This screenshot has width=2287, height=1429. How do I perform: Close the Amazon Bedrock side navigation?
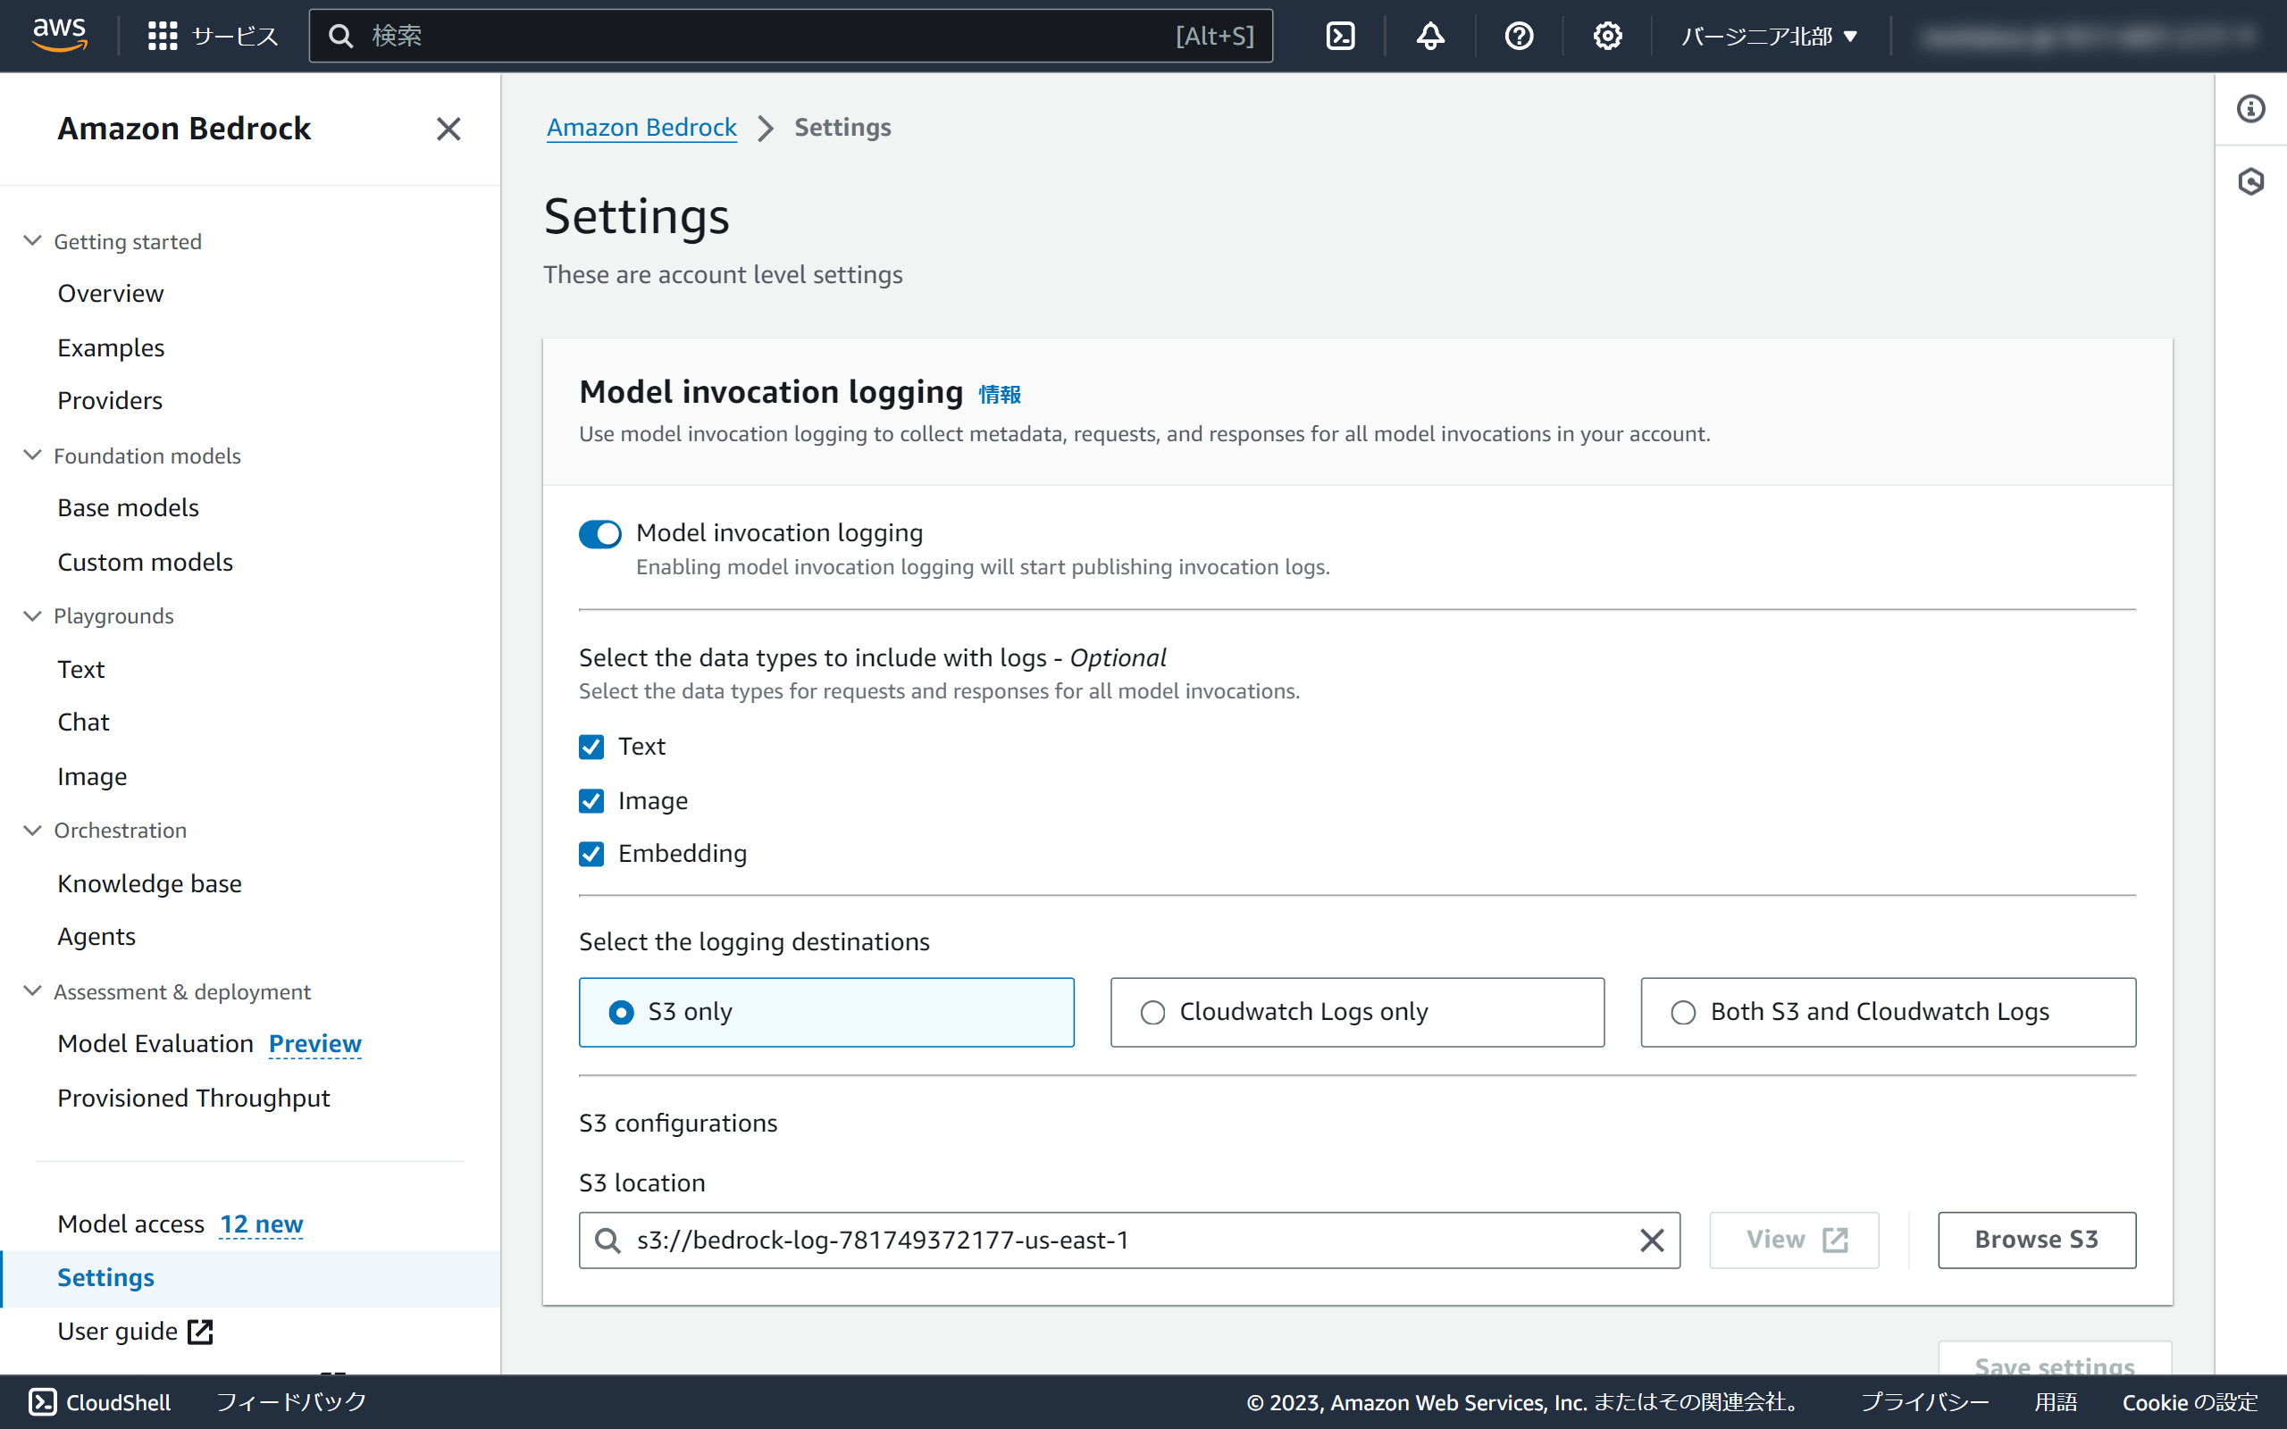[x=448, y=129]
